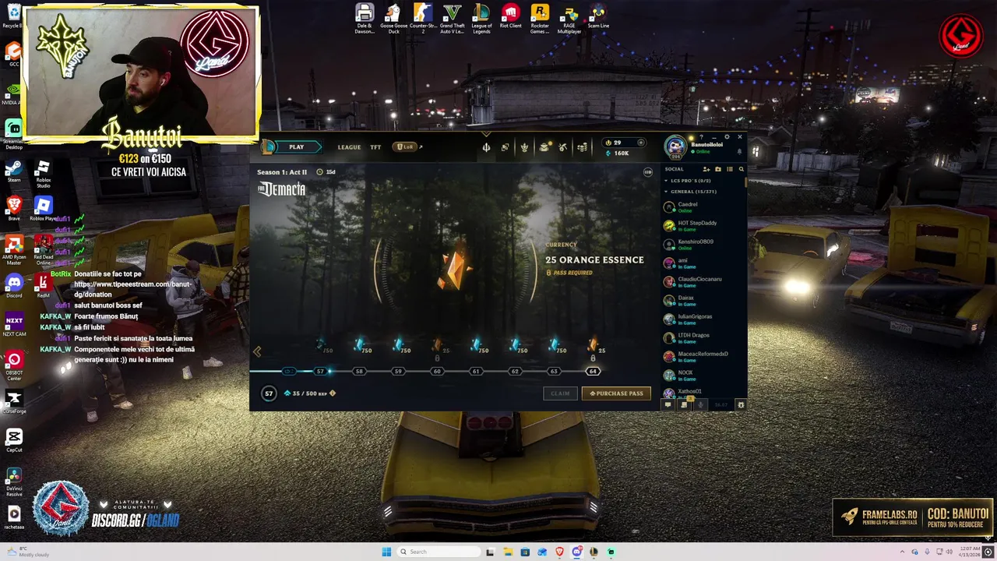Open Goose Goose Duck desktop shortcut
This screenshot has height=561, width=997.
(x=393, y=18)
